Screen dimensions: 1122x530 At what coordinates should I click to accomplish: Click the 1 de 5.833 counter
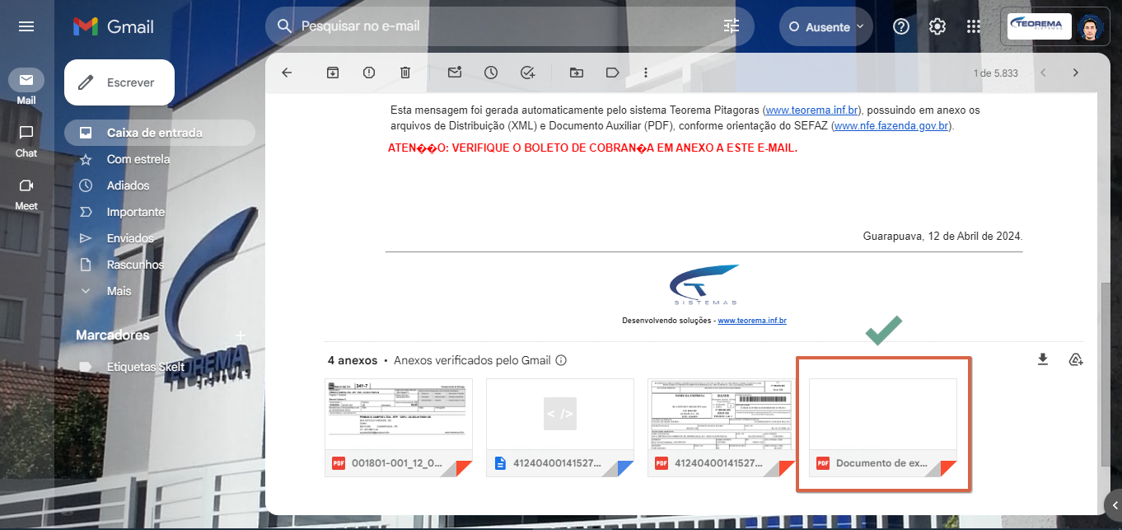995,73
